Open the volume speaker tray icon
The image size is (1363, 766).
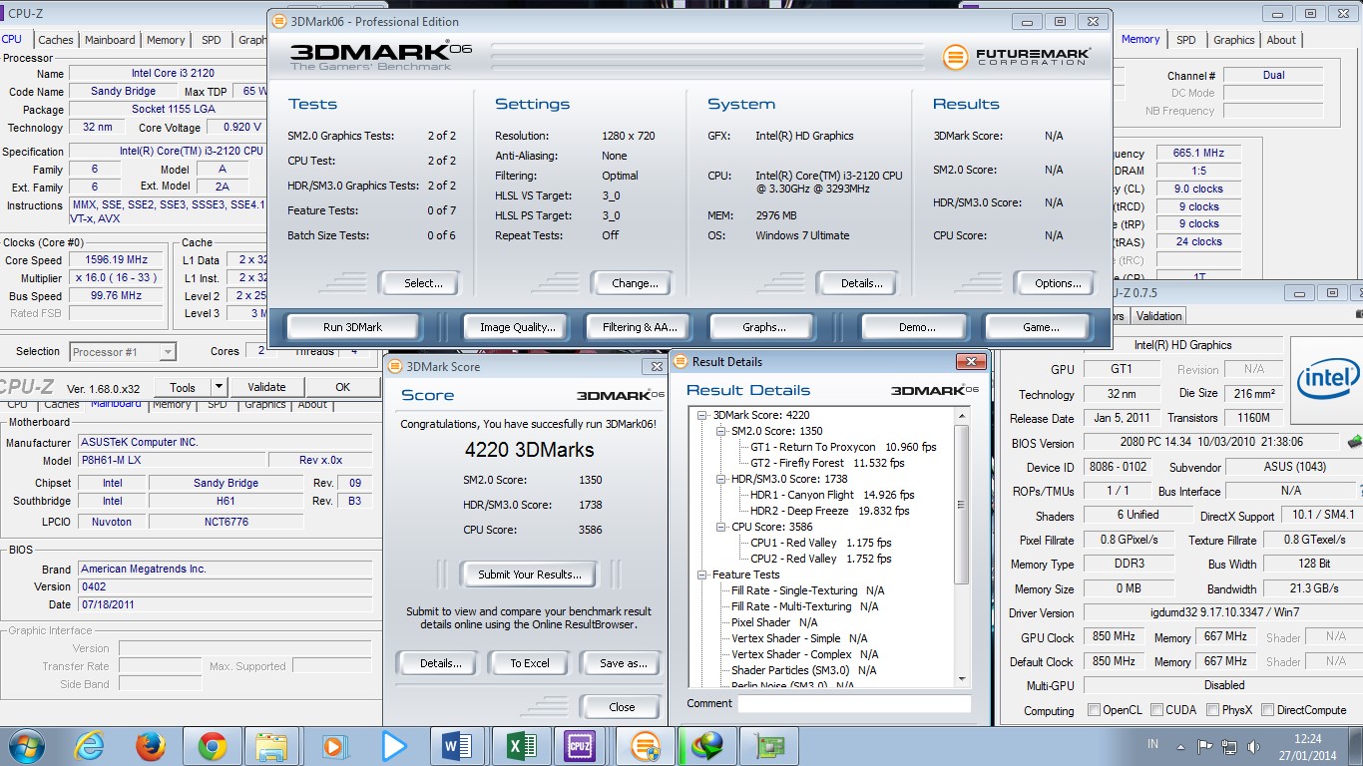pyautogui.click(x=1253, y=745)
